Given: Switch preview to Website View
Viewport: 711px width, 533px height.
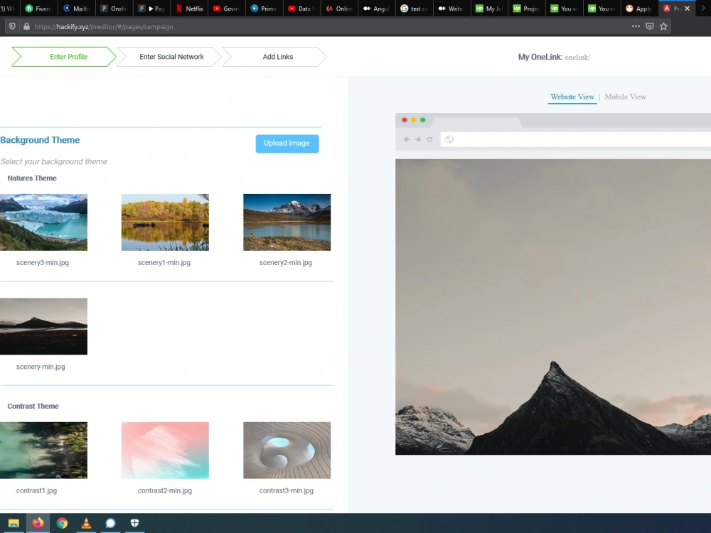Looking at the screenshot, I should [x=572, y=97].
